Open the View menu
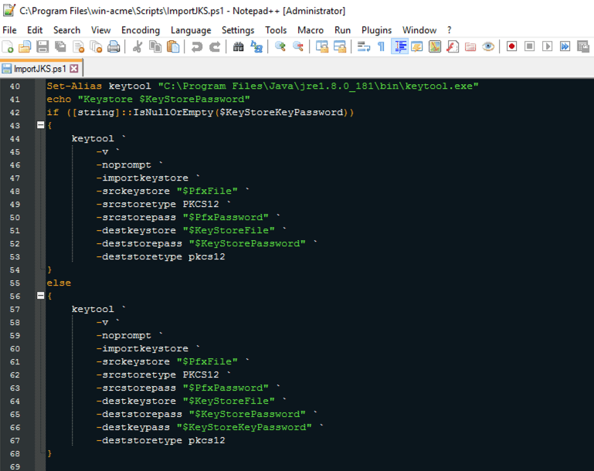Image resolution: width=594 pixels, height=471 pixels. point(100,30)
